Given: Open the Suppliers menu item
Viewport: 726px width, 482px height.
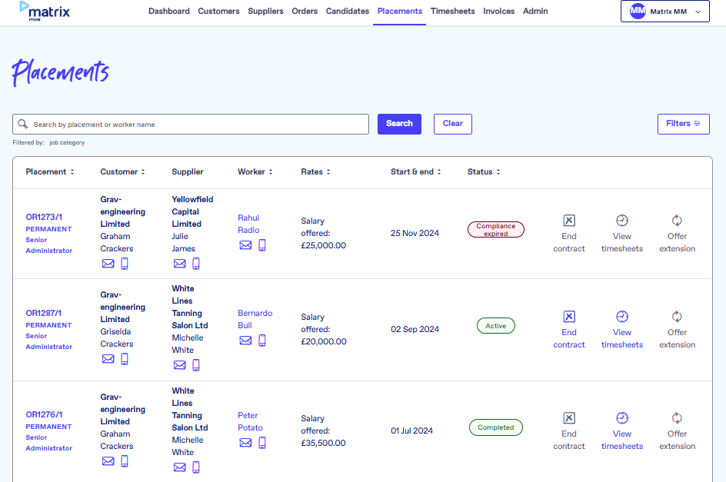Looking at the screenshot, I should pyautogui.click(x=265, y=11).
